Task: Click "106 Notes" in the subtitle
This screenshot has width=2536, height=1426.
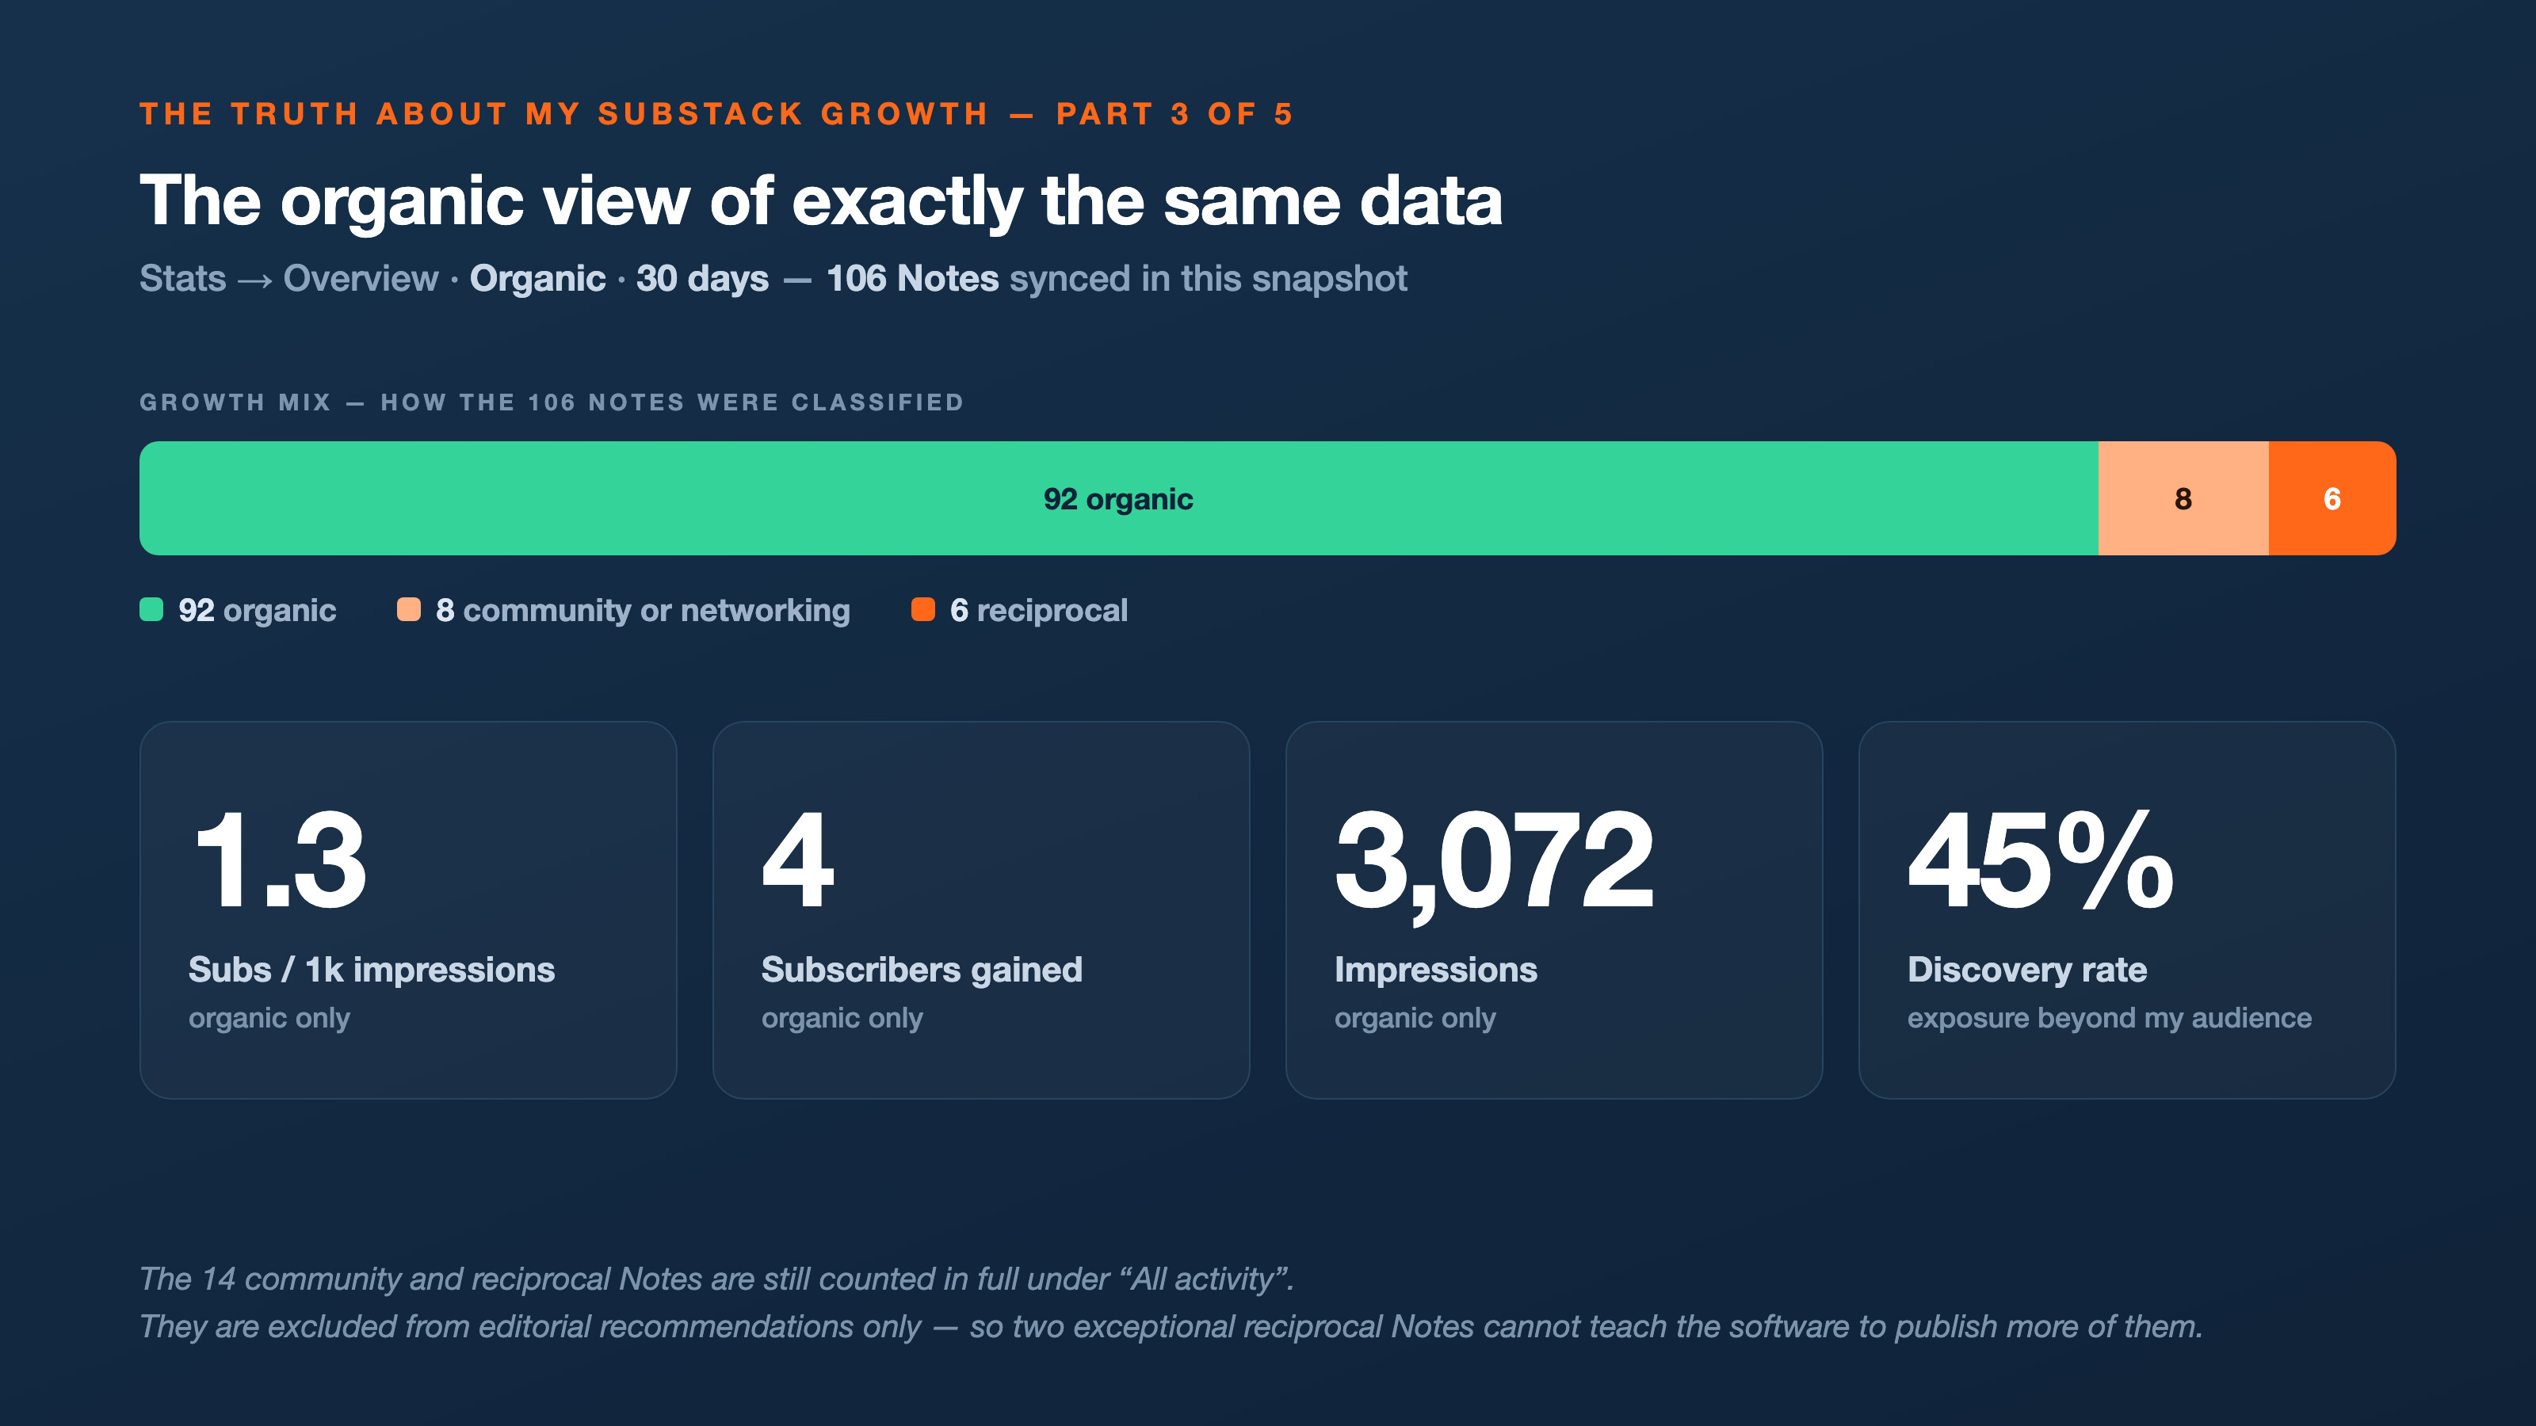Action: tap(913, 279)
